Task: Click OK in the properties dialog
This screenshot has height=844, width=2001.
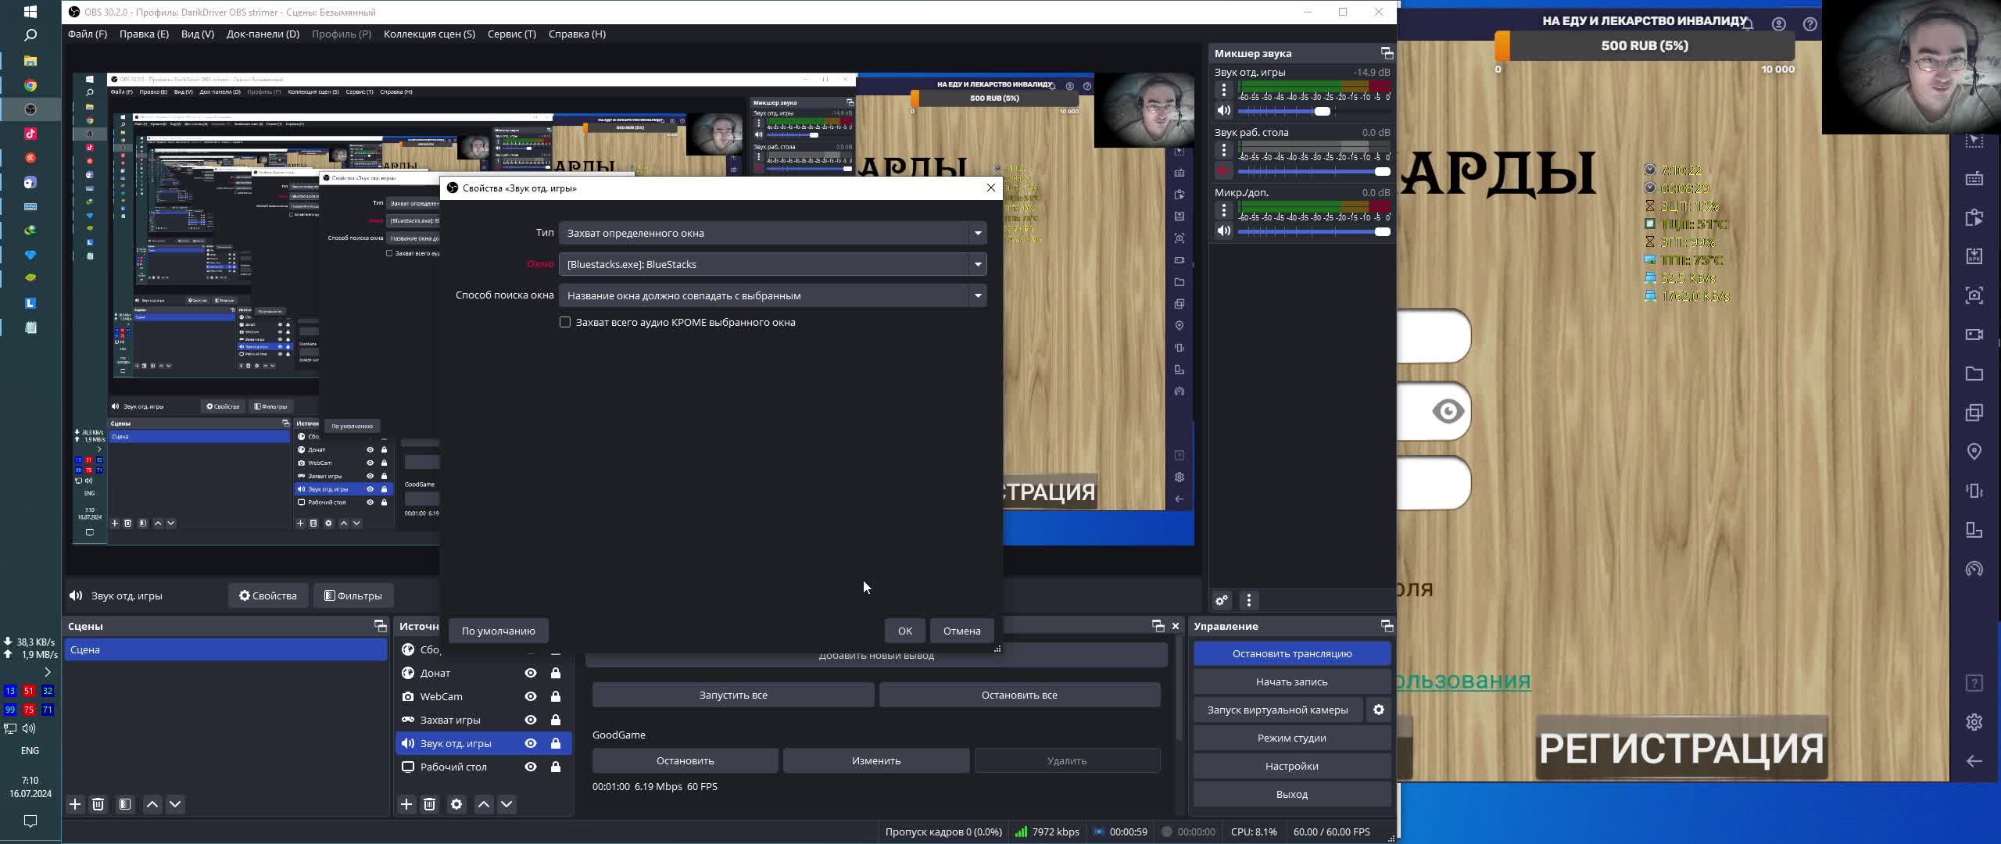Action: [904, 631]
